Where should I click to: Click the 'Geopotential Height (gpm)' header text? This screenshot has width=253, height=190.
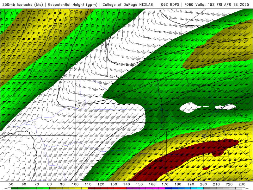point(73,4)
